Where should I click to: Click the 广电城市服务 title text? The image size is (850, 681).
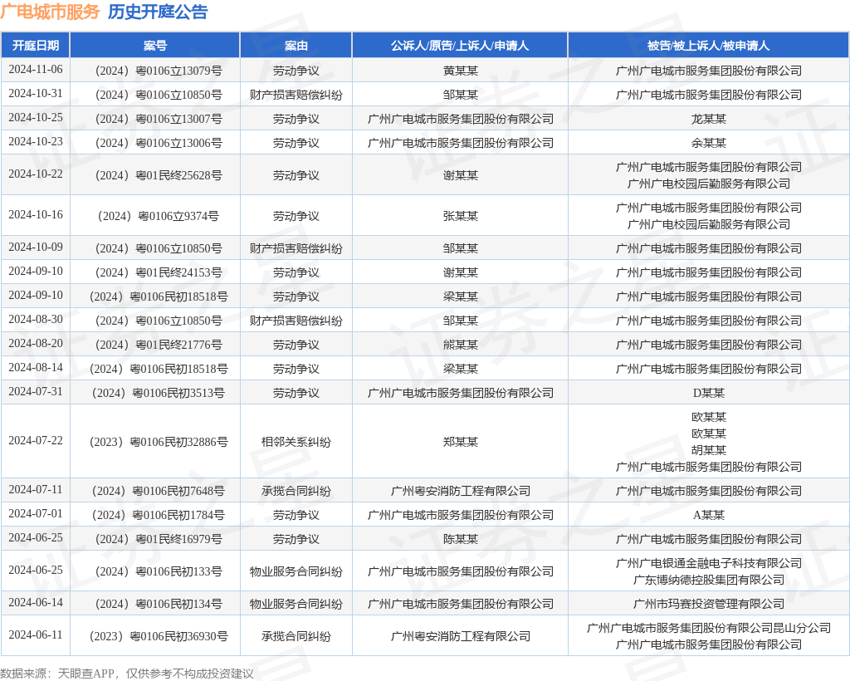click(x=50, y=12)
